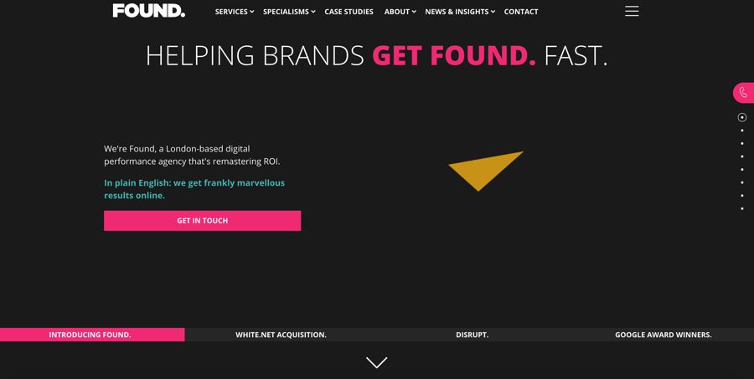Select the Introducing Found tab
This screenshot has height=379, width=754.
[90, 335]
